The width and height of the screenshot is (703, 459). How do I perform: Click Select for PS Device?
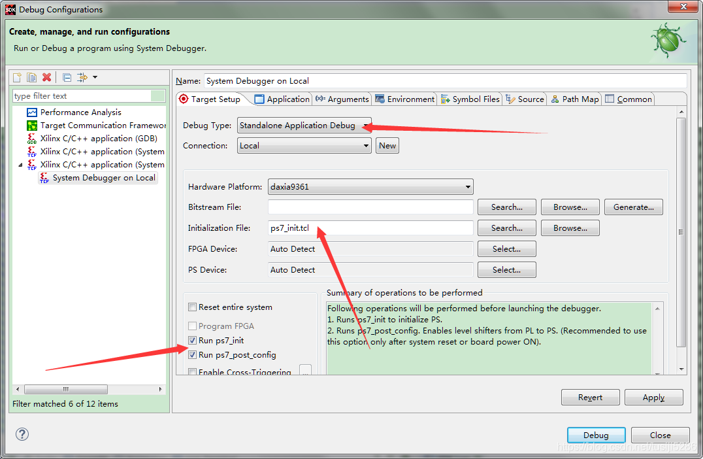point(506,269)
